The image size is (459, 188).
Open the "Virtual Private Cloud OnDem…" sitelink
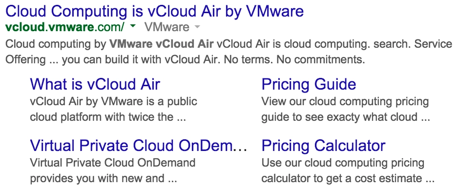tap(139, 145)
